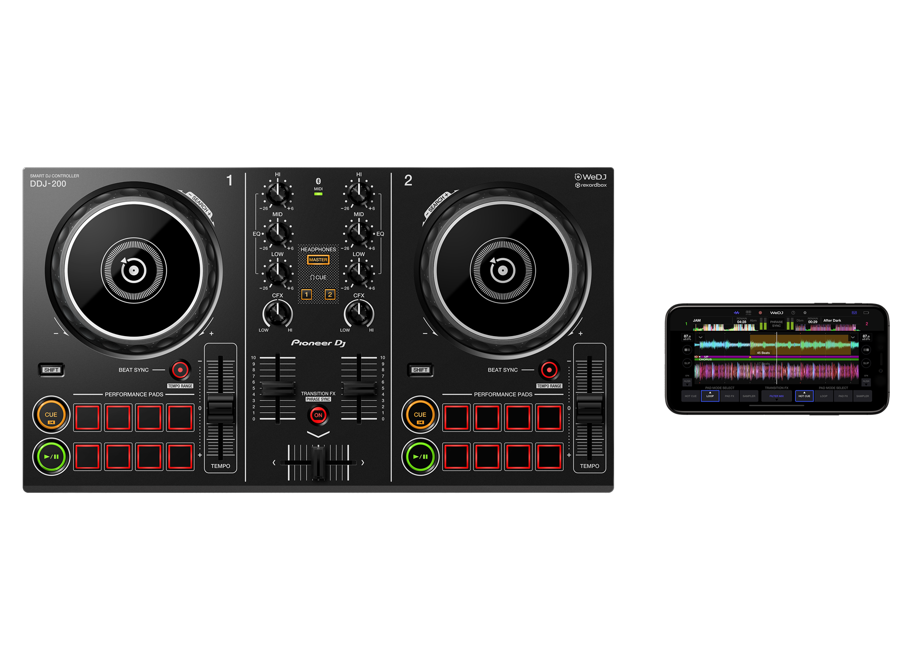Tap PHRASE SYNC between the two decks
911x669 pixels.
pos(777,323)
